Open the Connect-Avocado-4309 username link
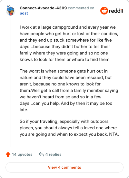 [43, 8]
